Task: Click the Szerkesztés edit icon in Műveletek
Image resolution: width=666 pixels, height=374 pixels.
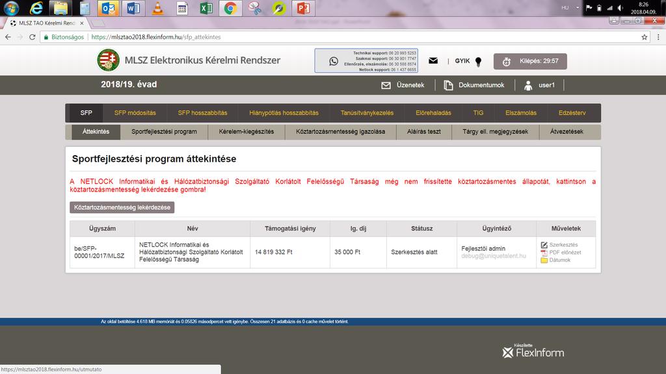Action: pyautogui.click(x=544, y=245)
